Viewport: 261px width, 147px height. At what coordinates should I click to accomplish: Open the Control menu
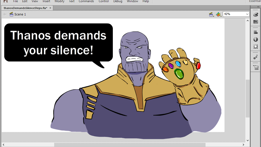tap(104, 1)
